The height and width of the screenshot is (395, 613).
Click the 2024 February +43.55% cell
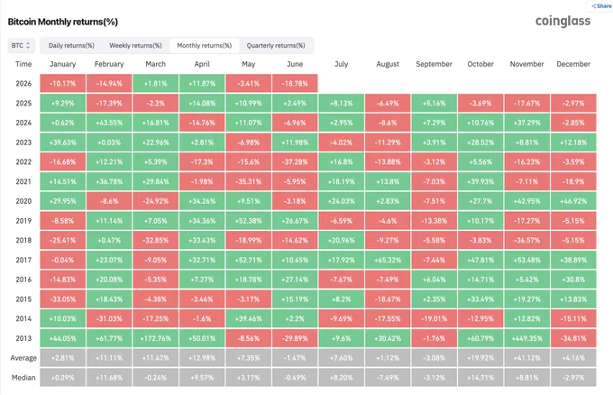click(x=109, y=123)
